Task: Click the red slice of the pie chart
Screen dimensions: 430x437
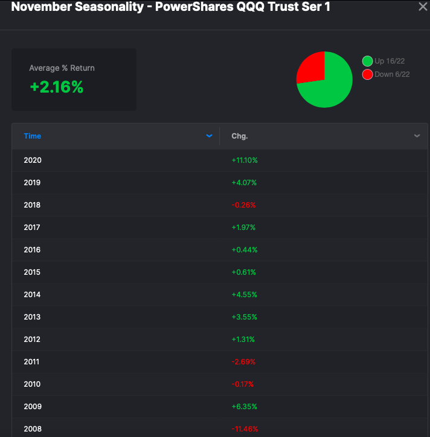Action: pos(312,68)
